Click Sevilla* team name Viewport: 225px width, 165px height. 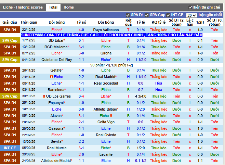[x=57, y=141]
